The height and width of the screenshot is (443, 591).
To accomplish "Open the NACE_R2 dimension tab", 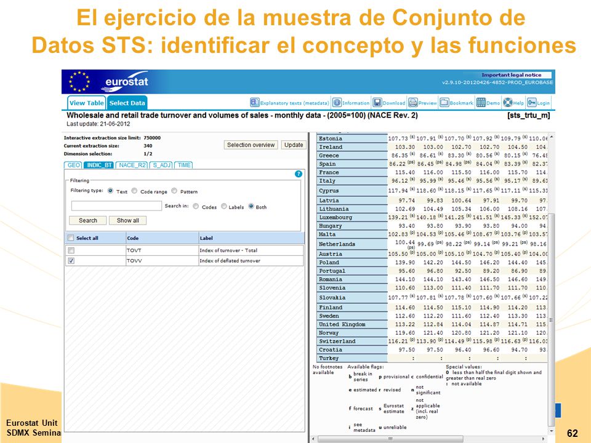I will click(132, 165).
